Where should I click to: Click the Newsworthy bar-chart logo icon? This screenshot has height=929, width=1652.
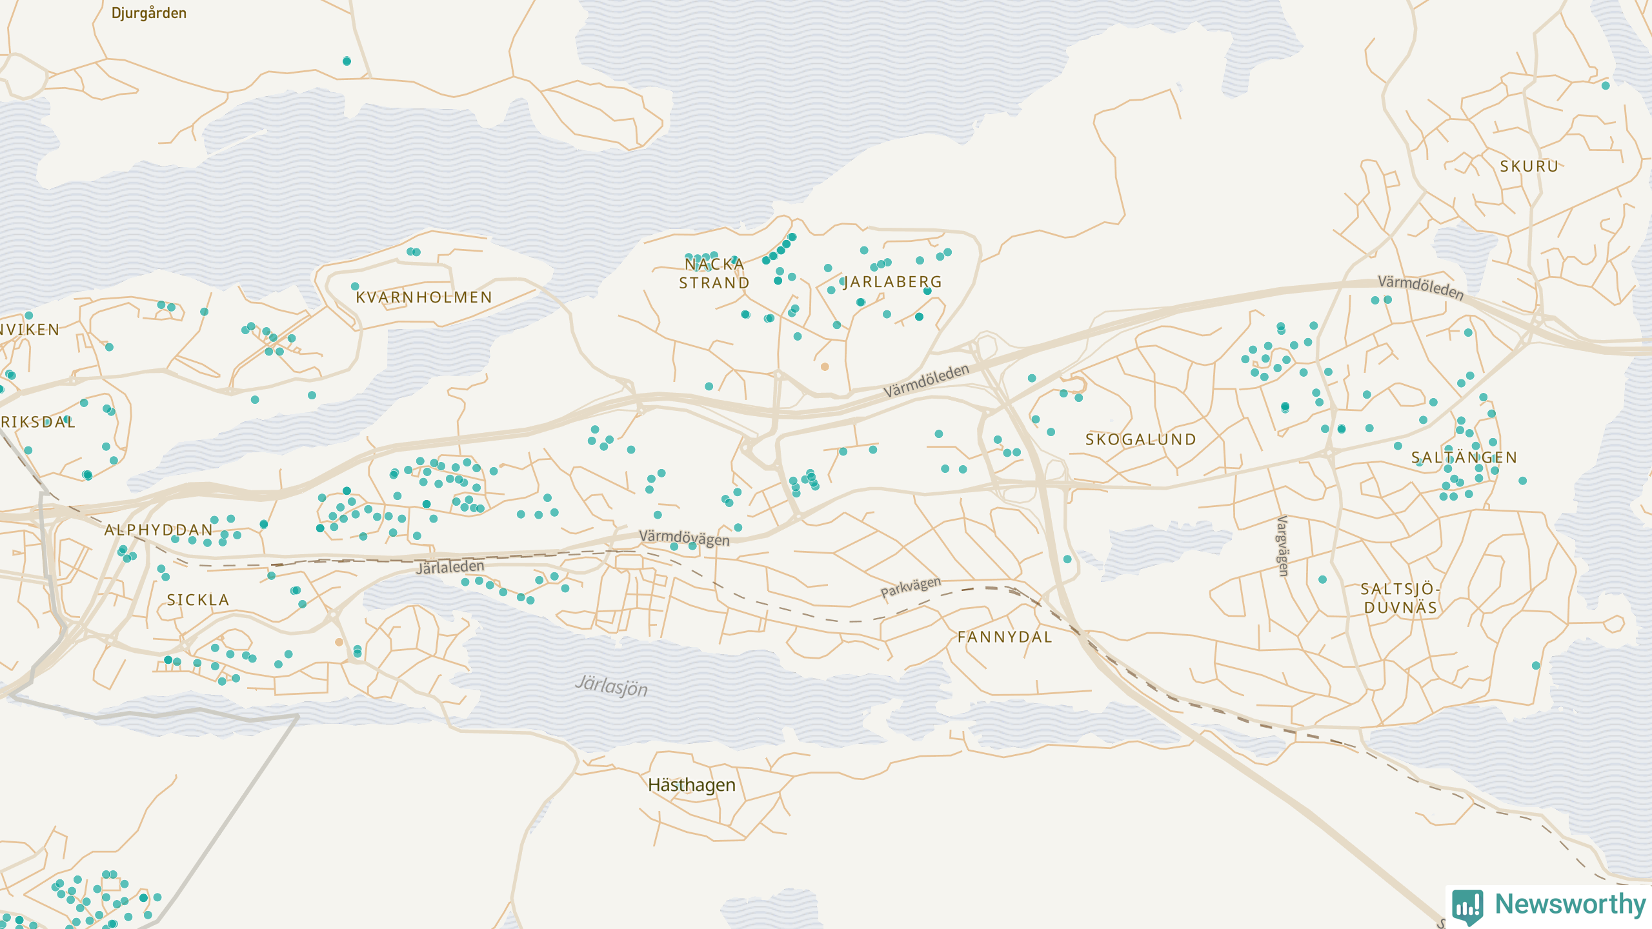[x=1468, y=906]
